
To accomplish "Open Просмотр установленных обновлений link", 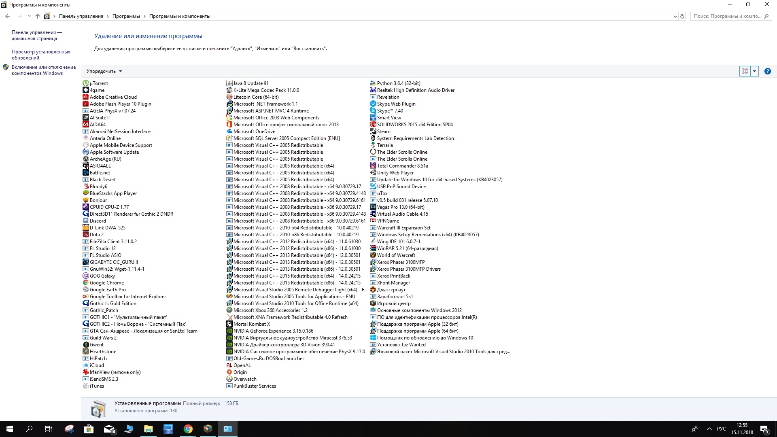I will pos(41,55).
